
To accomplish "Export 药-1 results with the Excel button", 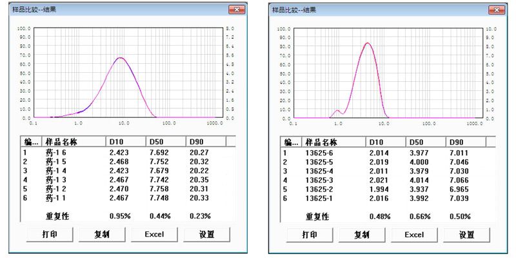I will (154, 235).
